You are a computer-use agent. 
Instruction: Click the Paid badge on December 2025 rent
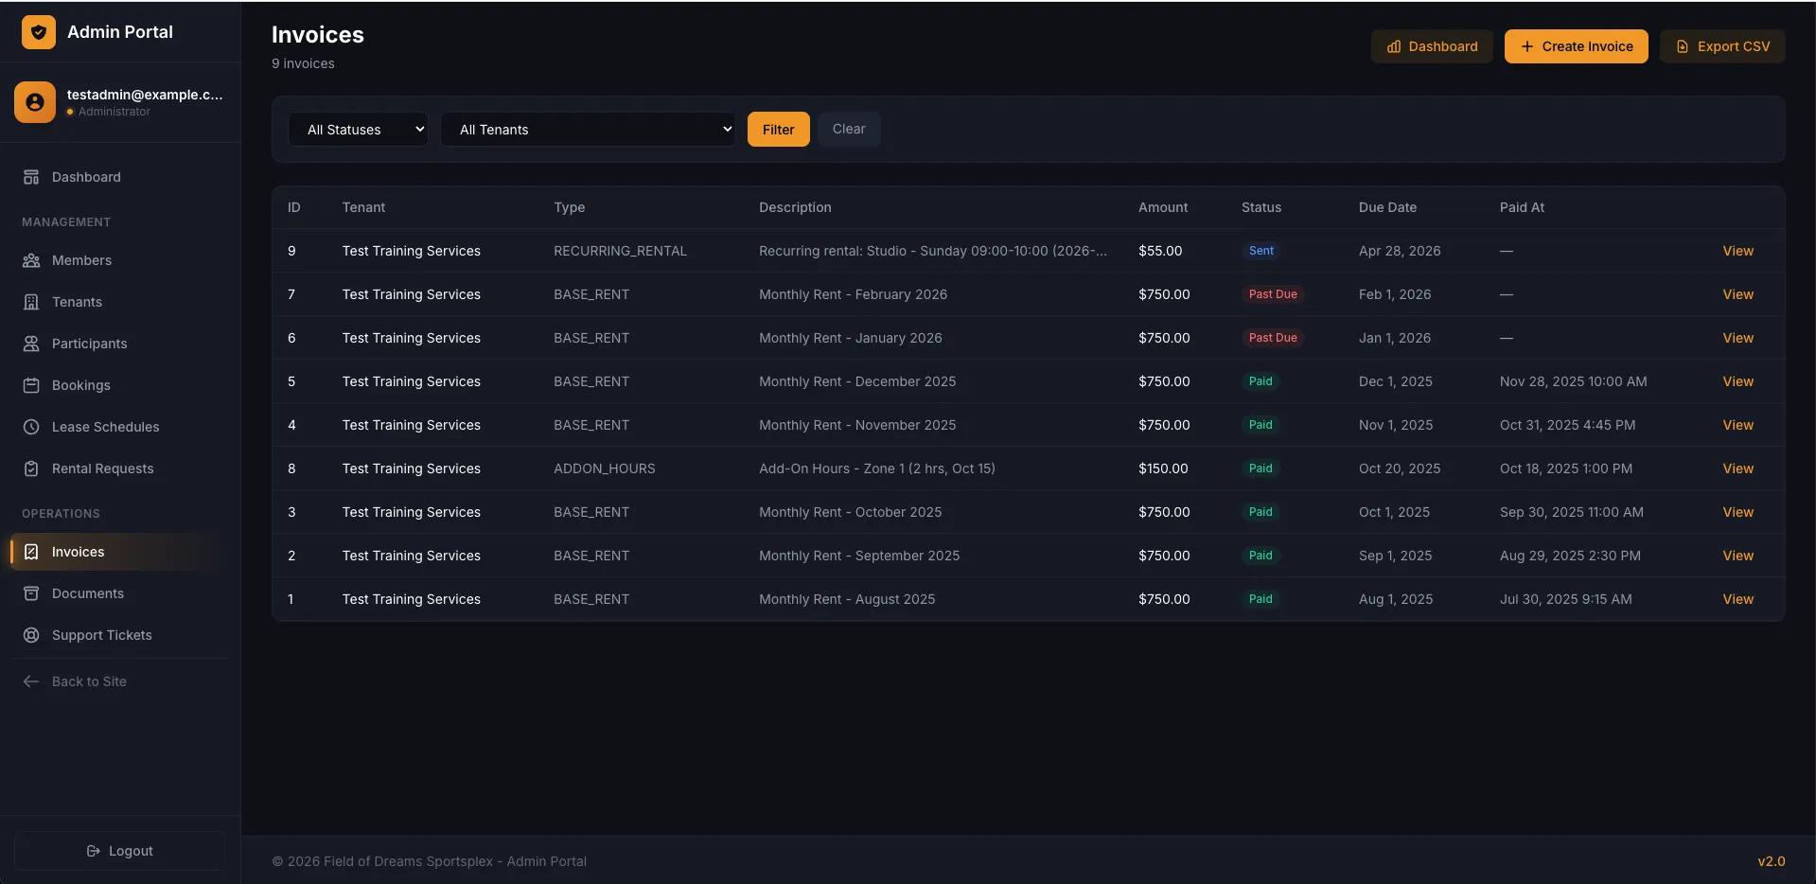coord(1261,381)
